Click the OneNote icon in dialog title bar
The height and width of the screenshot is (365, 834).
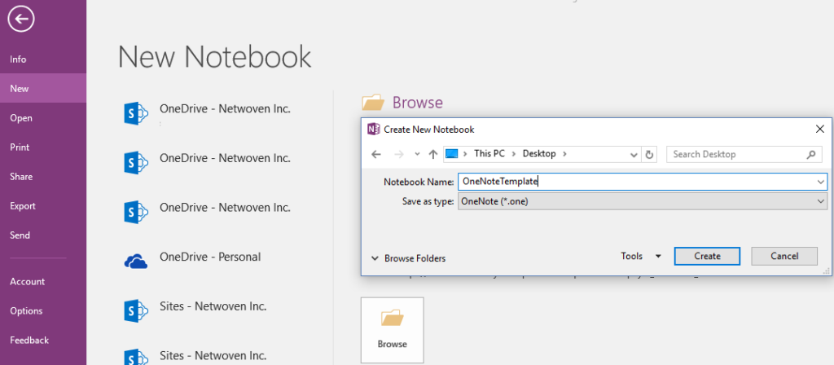[374, 130]
